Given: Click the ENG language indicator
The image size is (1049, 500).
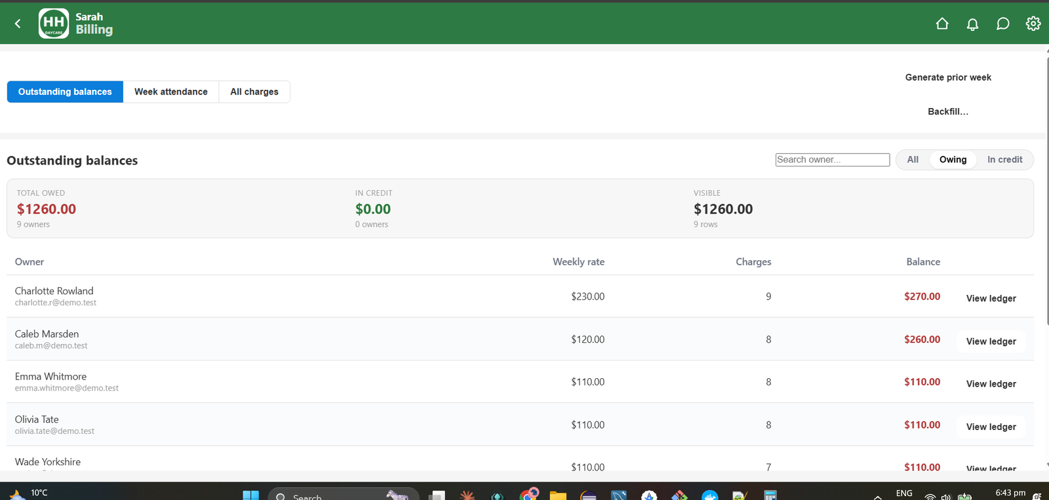Looking at the screenshot, I should point(904,493).
